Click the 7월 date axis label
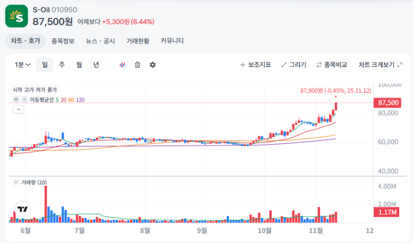413x243 pixels. click(x=79, y=231)
